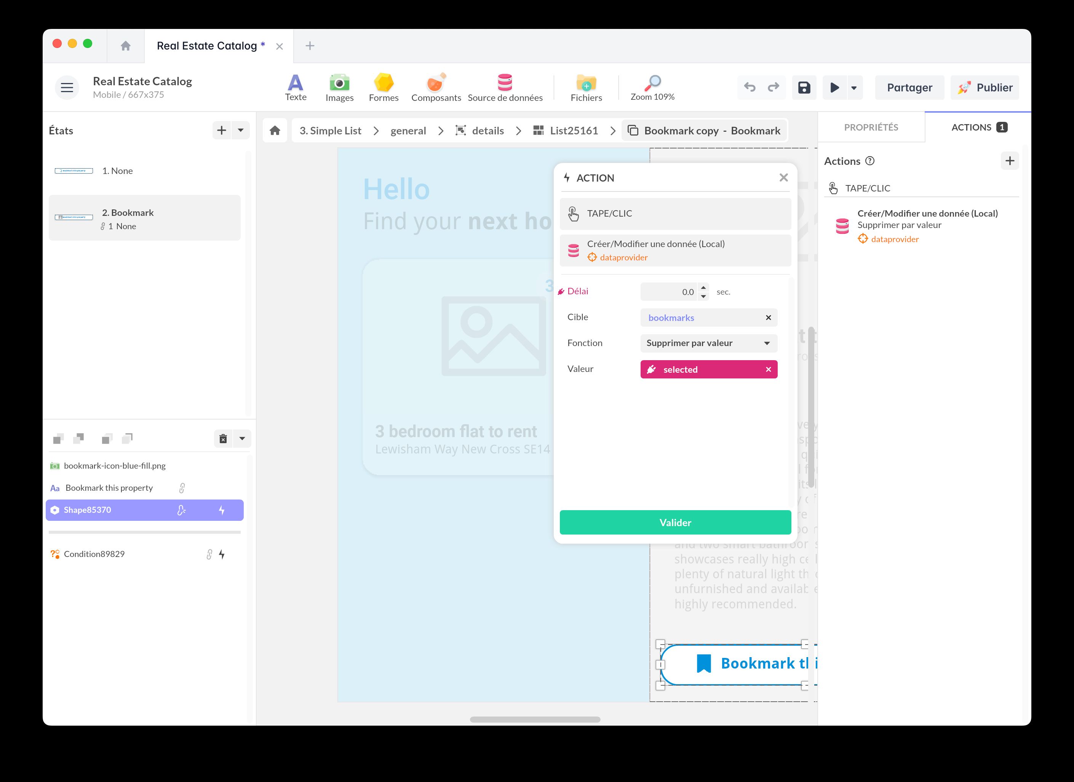Select TAPE/CLIC in Actions panel
This screenshot has width=1074, height=782.
tap(921, 188)
